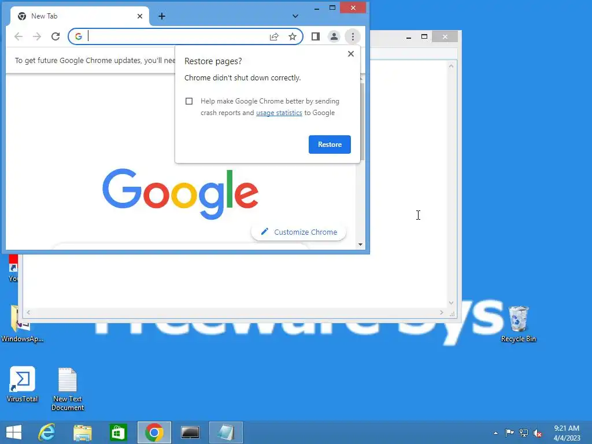This screenshot has height=444, width=592.
Task: Expand the tab search dropdown arrow
Action: point(295,16)
